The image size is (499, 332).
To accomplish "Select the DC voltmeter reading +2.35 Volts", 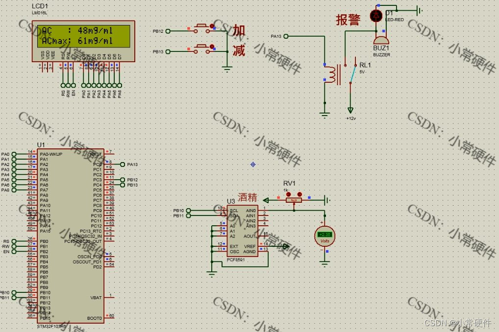I will [x=324, y=236].
